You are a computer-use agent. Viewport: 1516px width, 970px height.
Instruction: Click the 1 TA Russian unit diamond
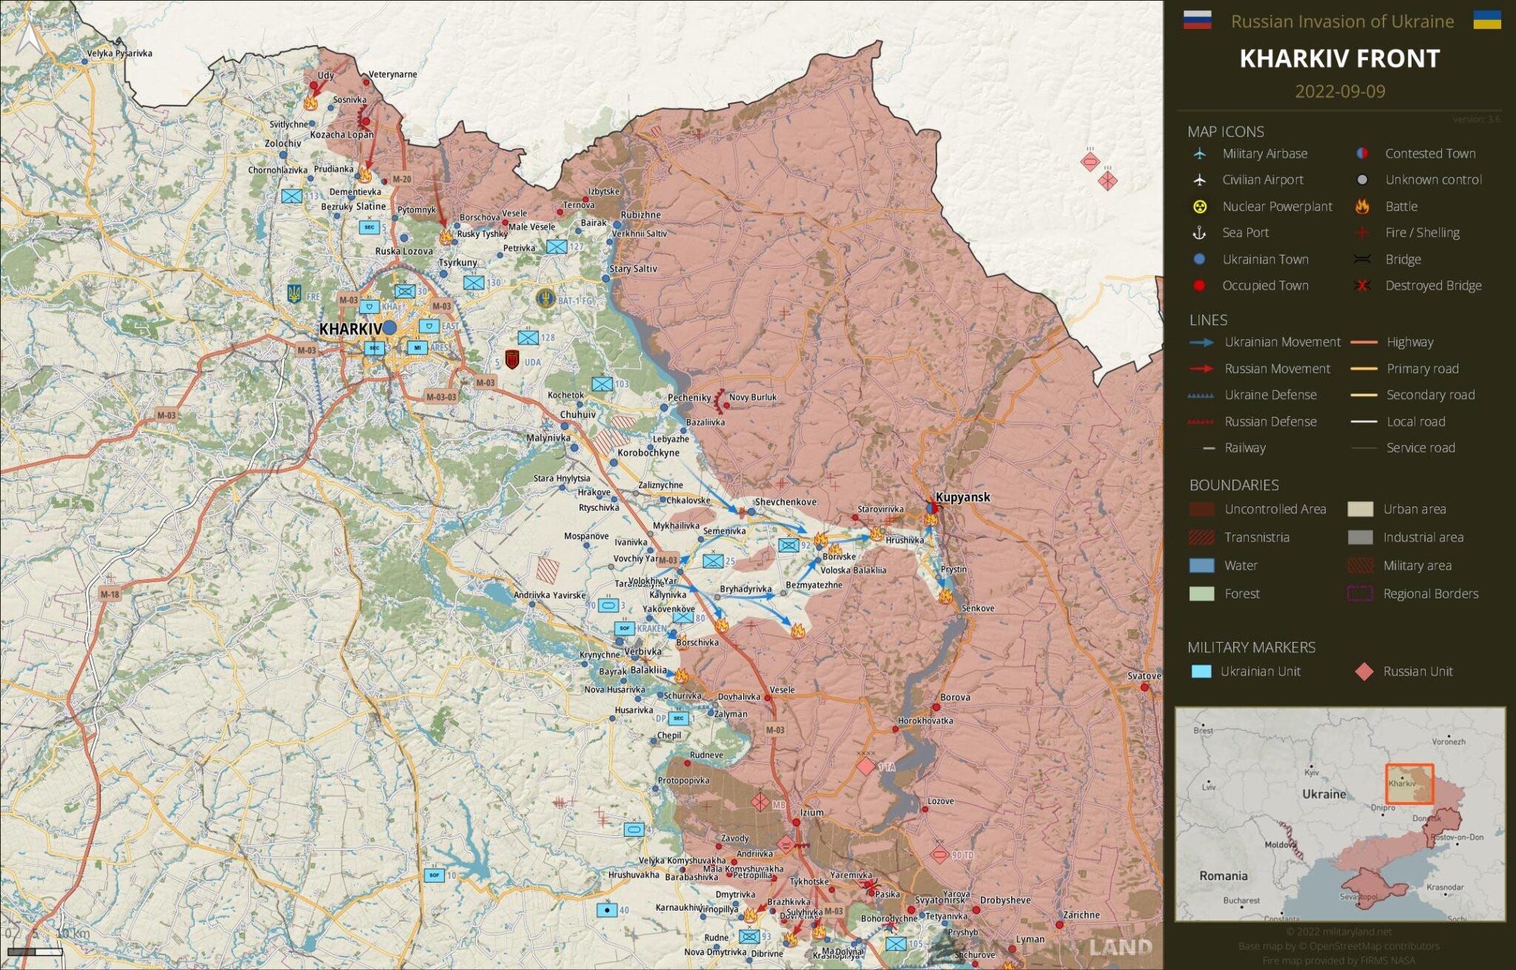tap(865, 766)
